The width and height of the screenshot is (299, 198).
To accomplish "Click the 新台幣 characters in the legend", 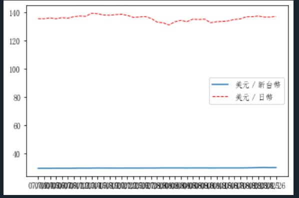I will click(x=269, y=85).
